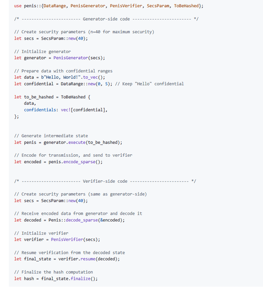
Task: Click 'let generator = PenisGenerator(secs);' line
Action: [59, 58]
